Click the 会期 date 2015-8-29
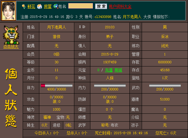188x138 pixels. click(110, 55)
